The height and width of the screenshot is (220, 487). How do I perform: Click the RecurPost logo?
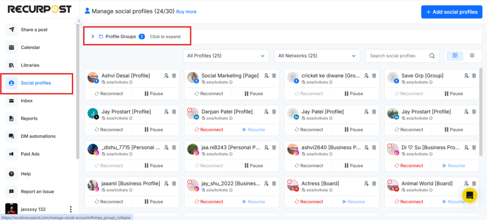[x=39, y=10]
